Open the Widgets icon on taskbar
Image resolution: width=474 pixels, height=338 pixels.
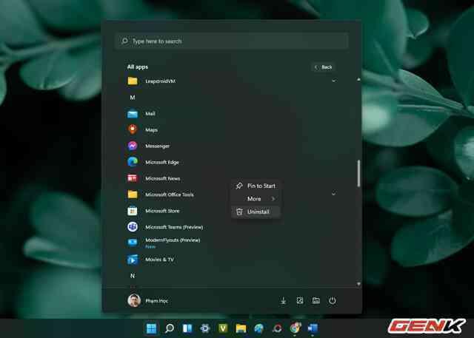(x=187, y=328)
